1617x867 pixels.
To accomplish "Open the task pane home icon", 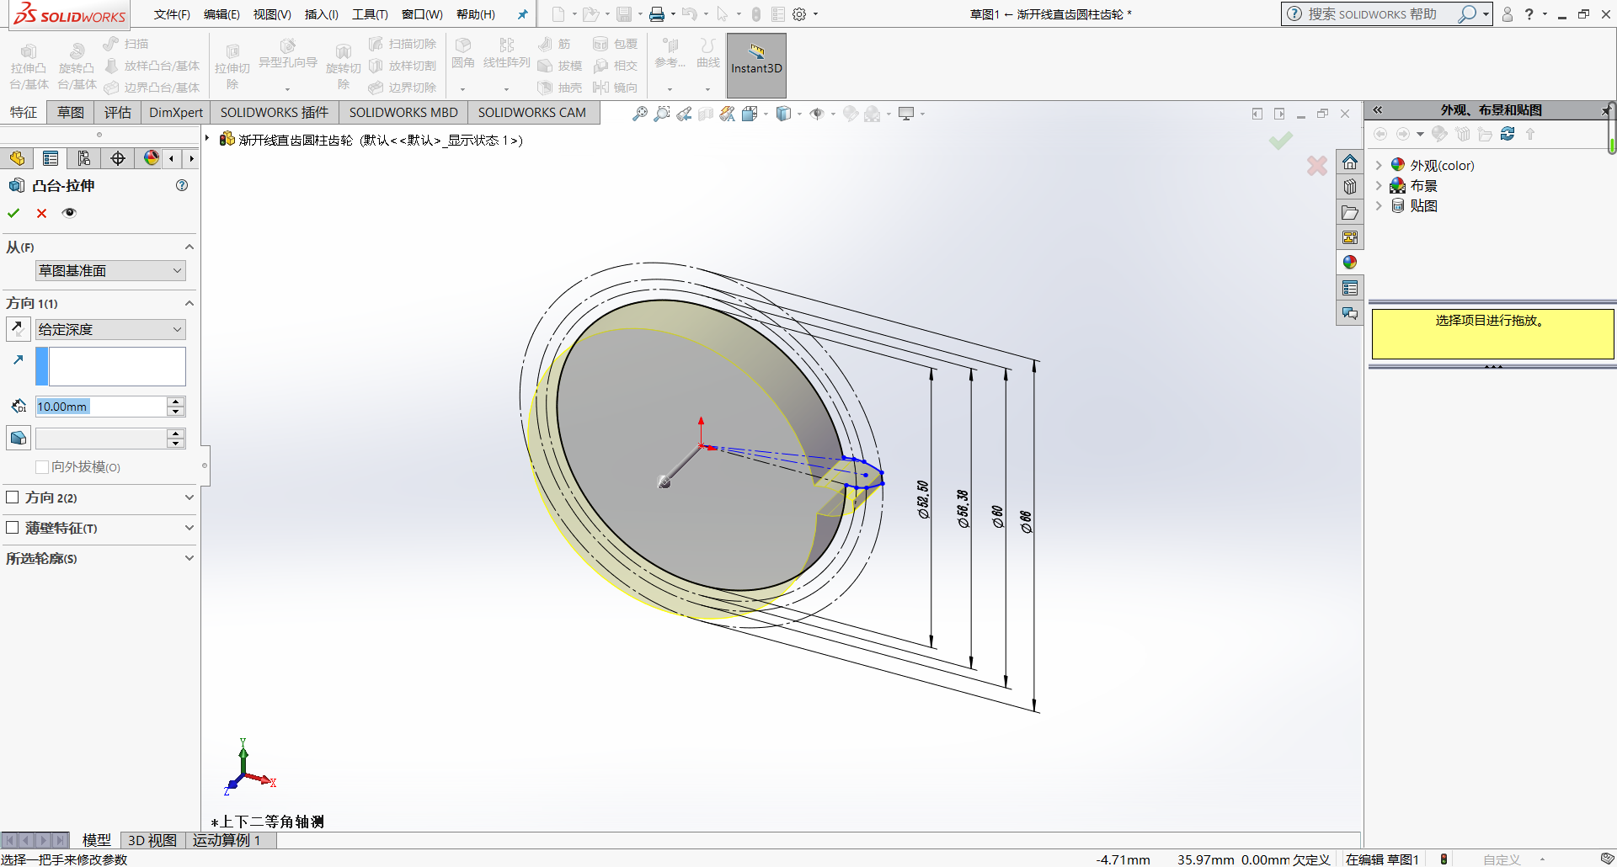I will tap(1350, 162).
